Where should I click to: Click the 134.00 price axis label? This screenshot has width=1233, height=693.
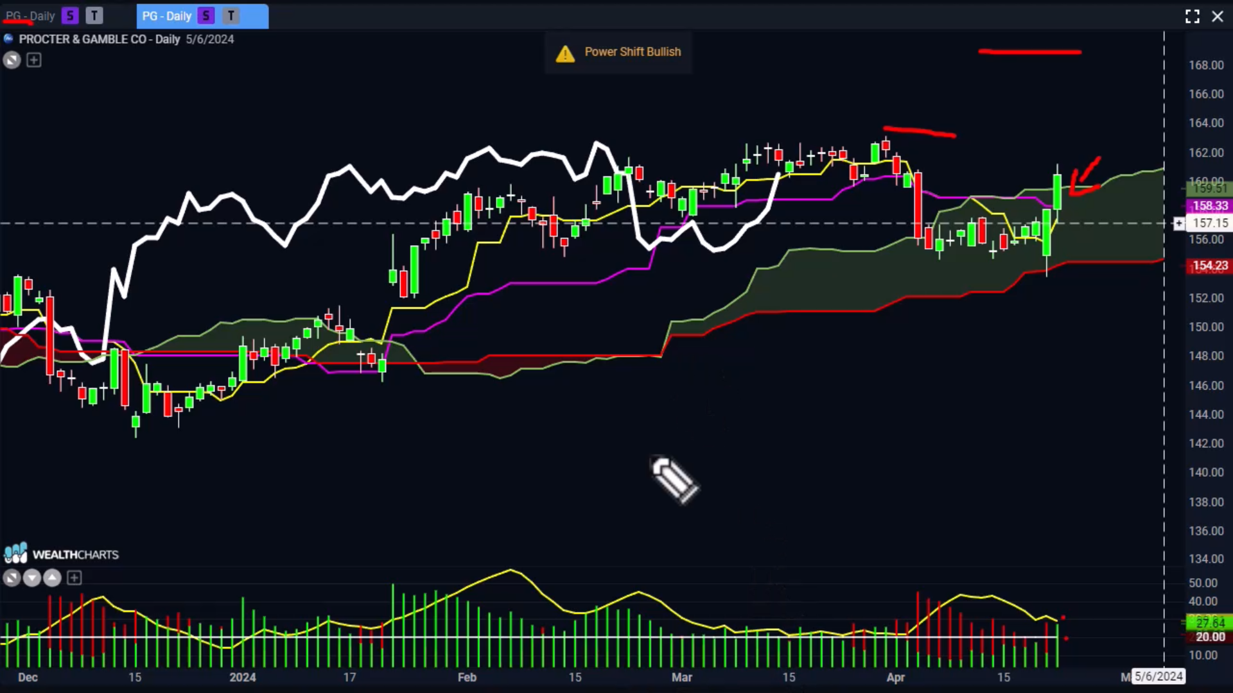coord(1206,559)
